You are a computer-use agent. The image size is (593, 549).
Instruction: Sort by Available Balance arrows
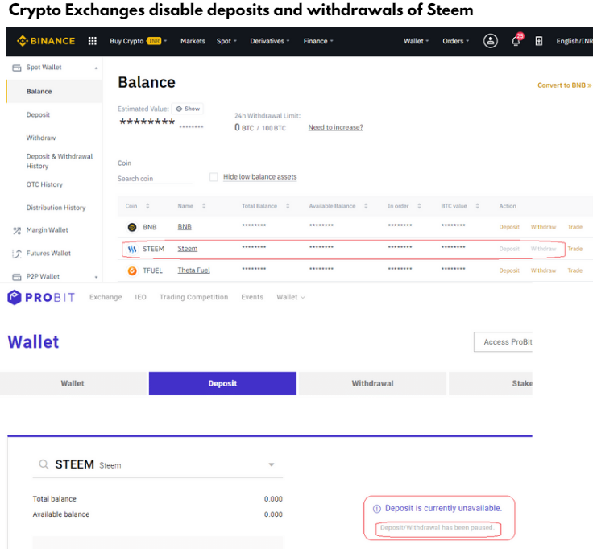tap(366, 206)
